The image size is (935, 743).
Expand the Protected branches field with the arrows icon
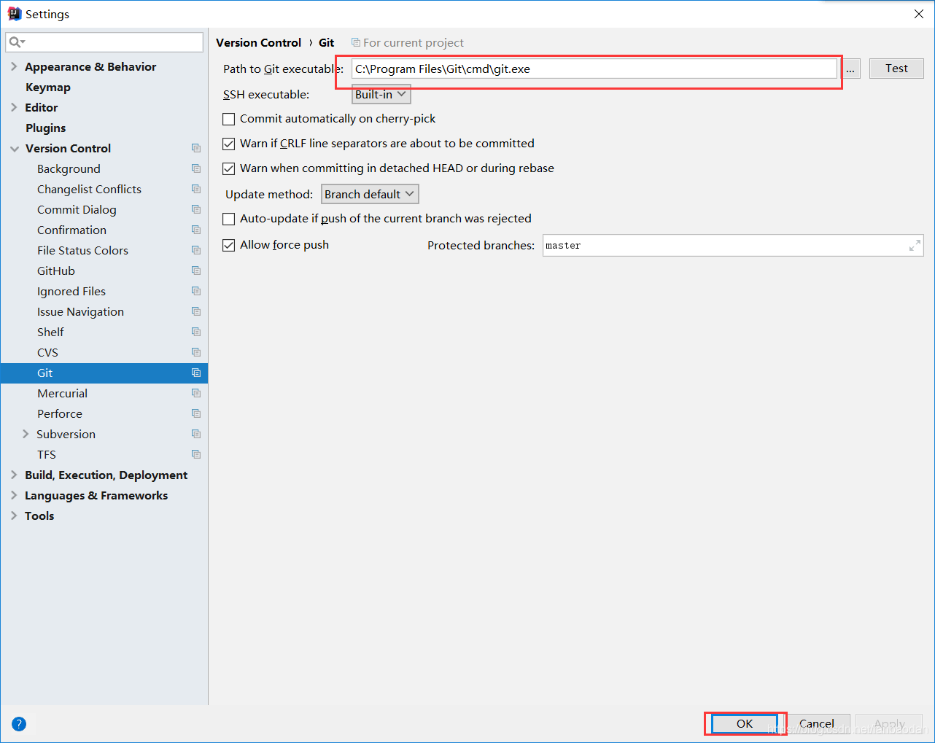915,246
